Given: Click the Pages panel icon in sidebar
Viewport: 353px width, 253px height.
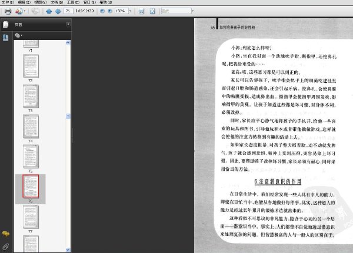Looking at the screenshot, I should 6,24.
